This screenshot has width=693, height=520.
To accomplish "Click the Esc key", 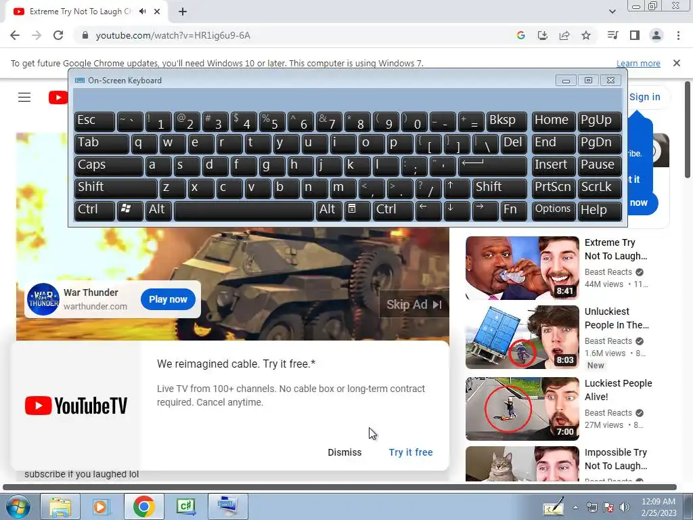I will pyautogui.click(x=95, y=122).
